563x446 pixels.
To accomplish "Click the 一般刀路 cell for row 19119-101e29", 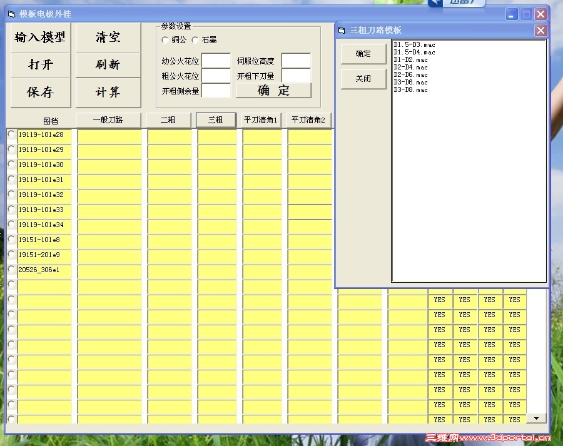I will click(x=109, y=152).
